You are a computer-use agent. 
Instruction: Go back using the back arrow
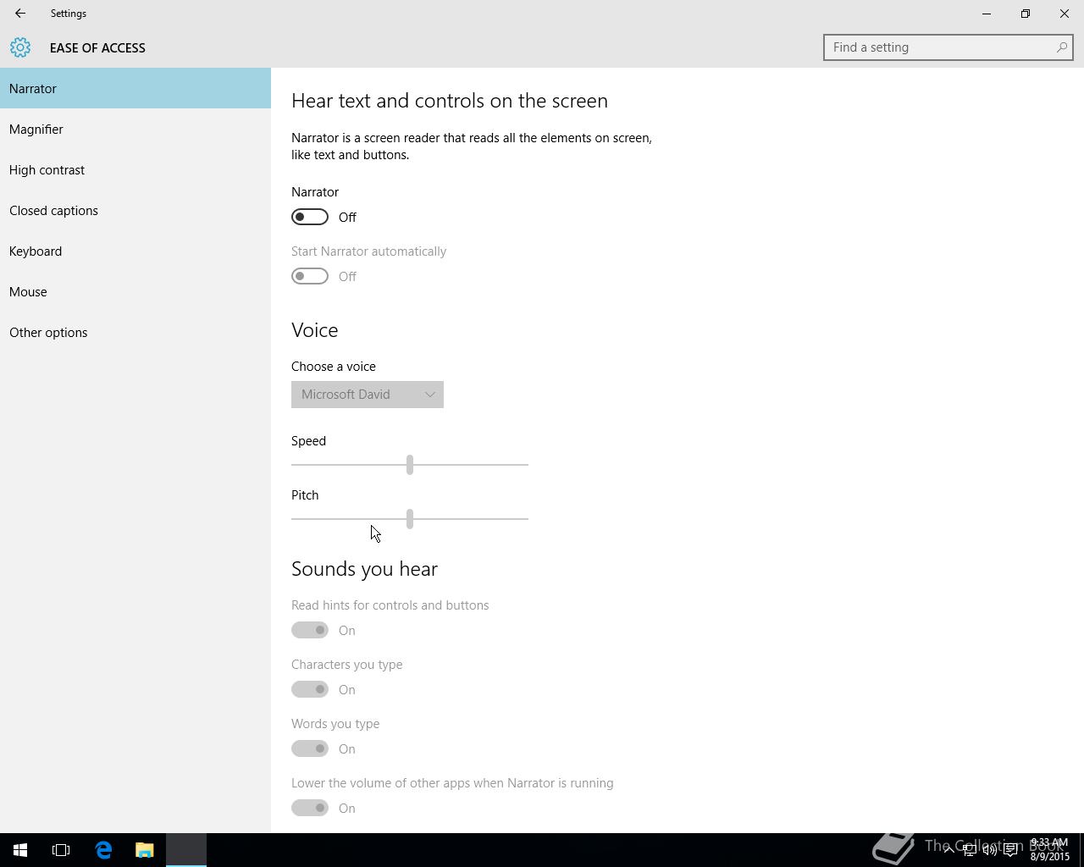pyautogui.click(x=20, y=14)
